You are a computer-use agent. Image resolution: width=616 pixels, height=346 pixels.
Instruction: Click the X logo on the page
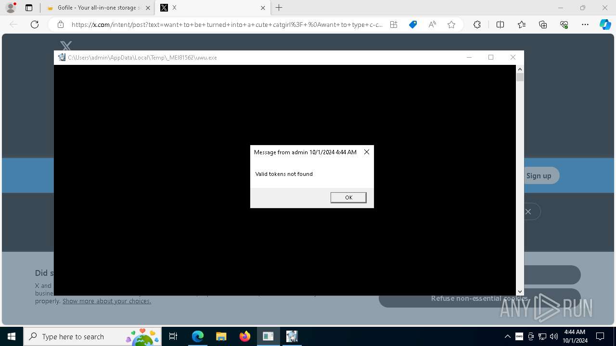(x=66, y=46)
